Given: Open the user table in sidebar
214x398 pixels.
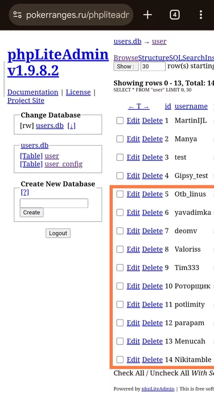Looking at the screenshot, I should 52,156.
